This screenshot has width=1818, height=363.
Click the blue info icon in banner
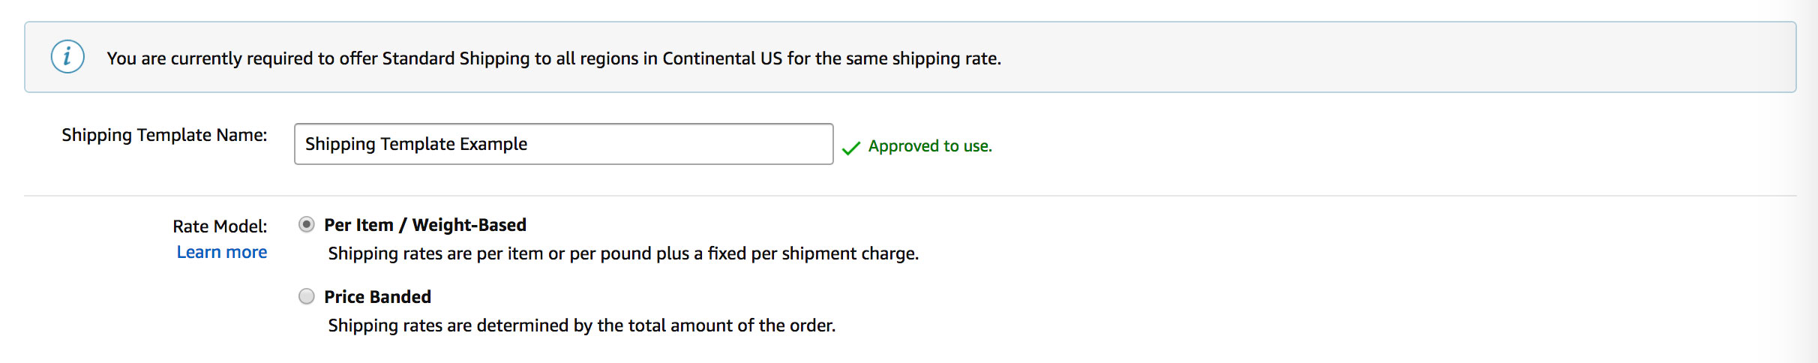67,57
